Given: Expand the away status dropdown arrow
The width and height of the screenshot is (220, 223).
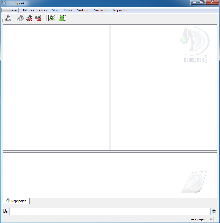Looking at the screenshot, I should (x=14, y=18).
